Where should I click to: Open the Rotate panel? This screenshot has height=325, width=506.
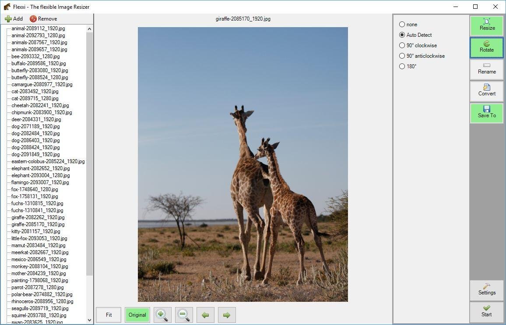click(x=487, y=47)
